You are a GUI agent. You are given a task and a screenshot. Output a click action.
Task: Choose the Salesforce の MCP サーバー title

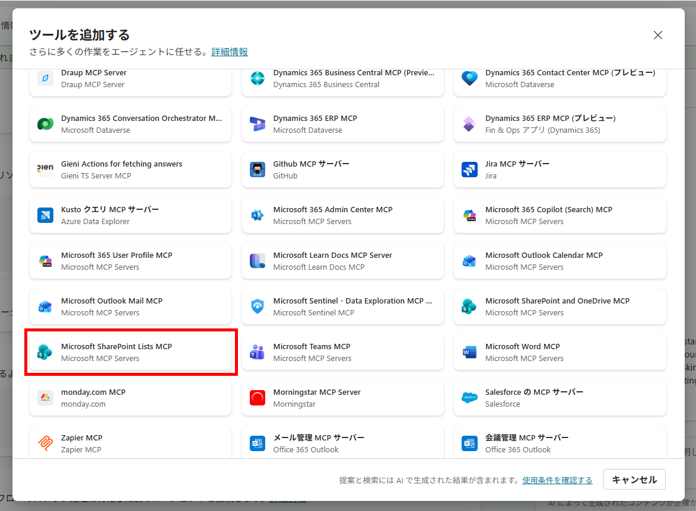[534, 392]
